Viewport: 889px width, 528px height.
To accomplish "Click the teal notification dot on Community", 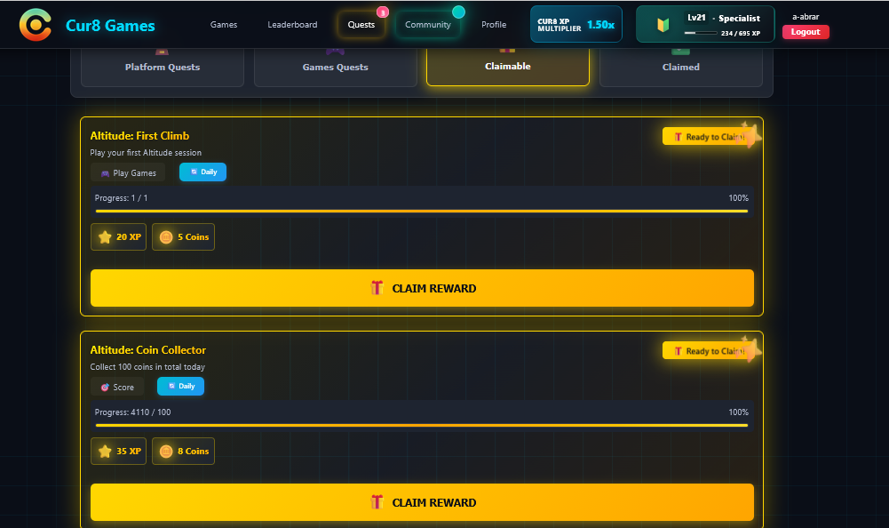I will coord(458,12).
